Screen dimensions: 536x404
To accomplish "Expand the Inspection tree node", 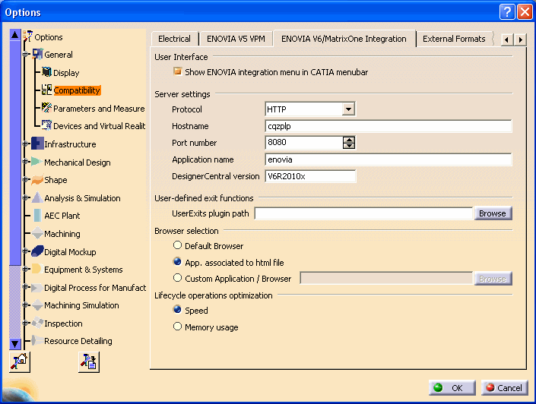I will pos(26,323).
